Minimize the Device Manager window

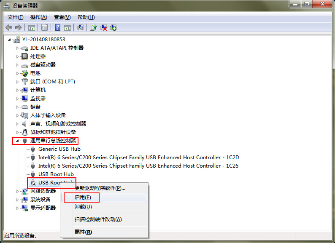click(296, 4)
